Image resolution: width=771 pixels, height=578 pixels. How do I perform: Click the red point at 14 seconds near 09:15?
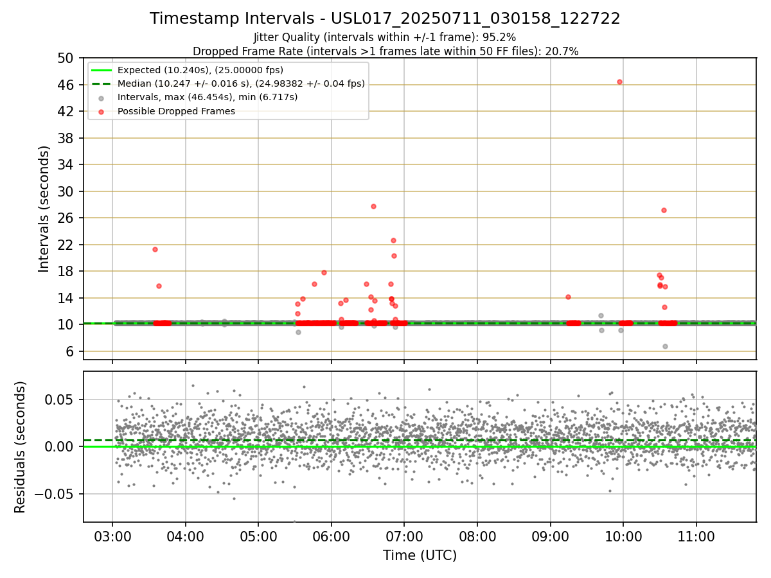(568, 297)
